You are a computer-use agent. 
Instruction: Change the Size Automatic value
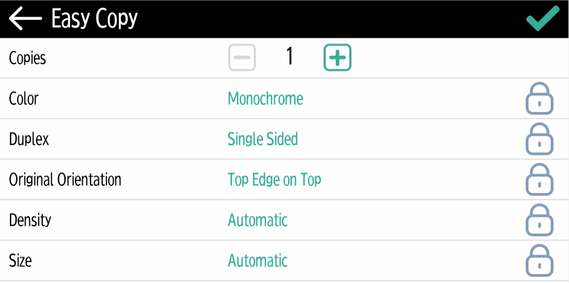click(x=258, y=261)
